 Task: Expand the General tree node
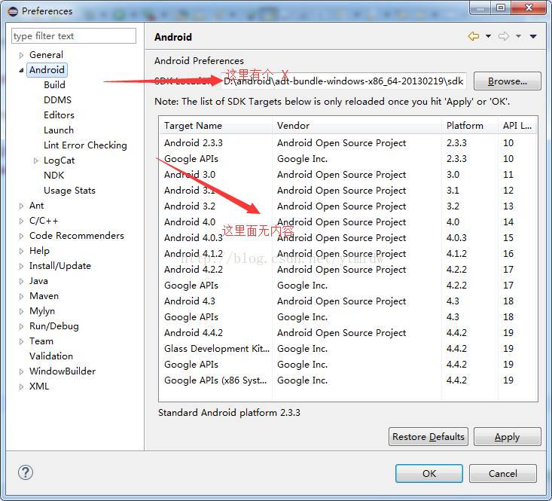pos(22,55)
